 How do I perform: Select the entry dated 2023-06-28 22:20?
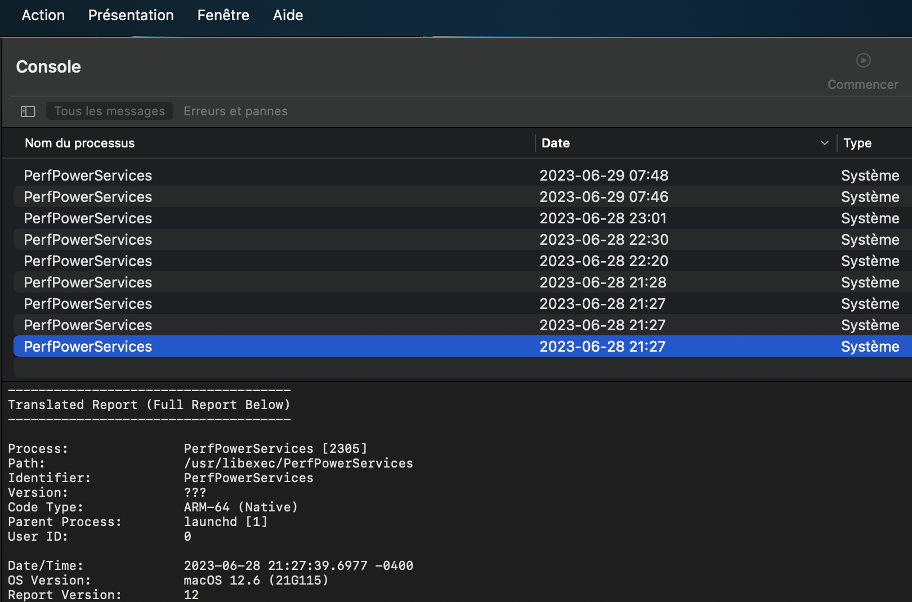(463, 261)
